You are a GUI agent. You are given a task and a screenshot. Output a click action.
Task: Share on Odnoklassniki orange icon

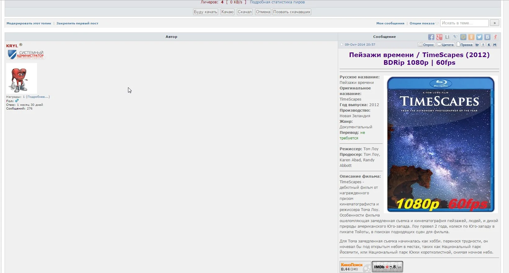[471, 37]
